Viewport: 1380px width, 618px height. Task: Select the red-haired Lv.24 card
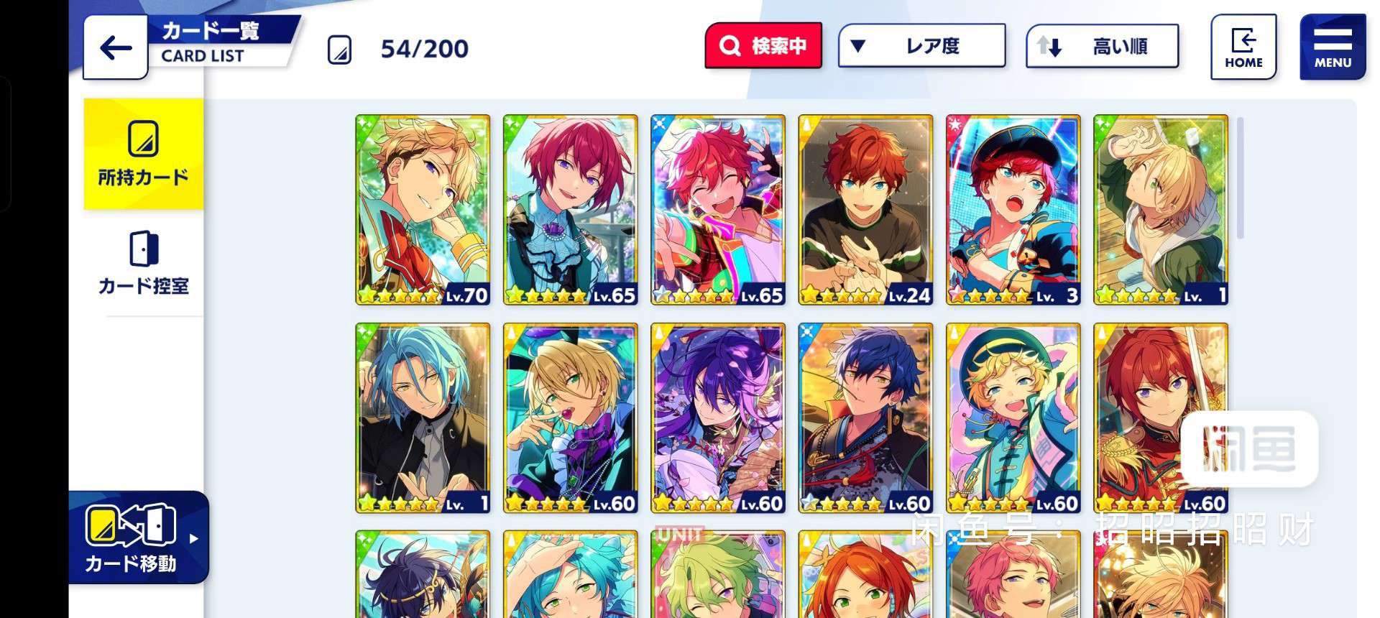click(x=865, y=210)
